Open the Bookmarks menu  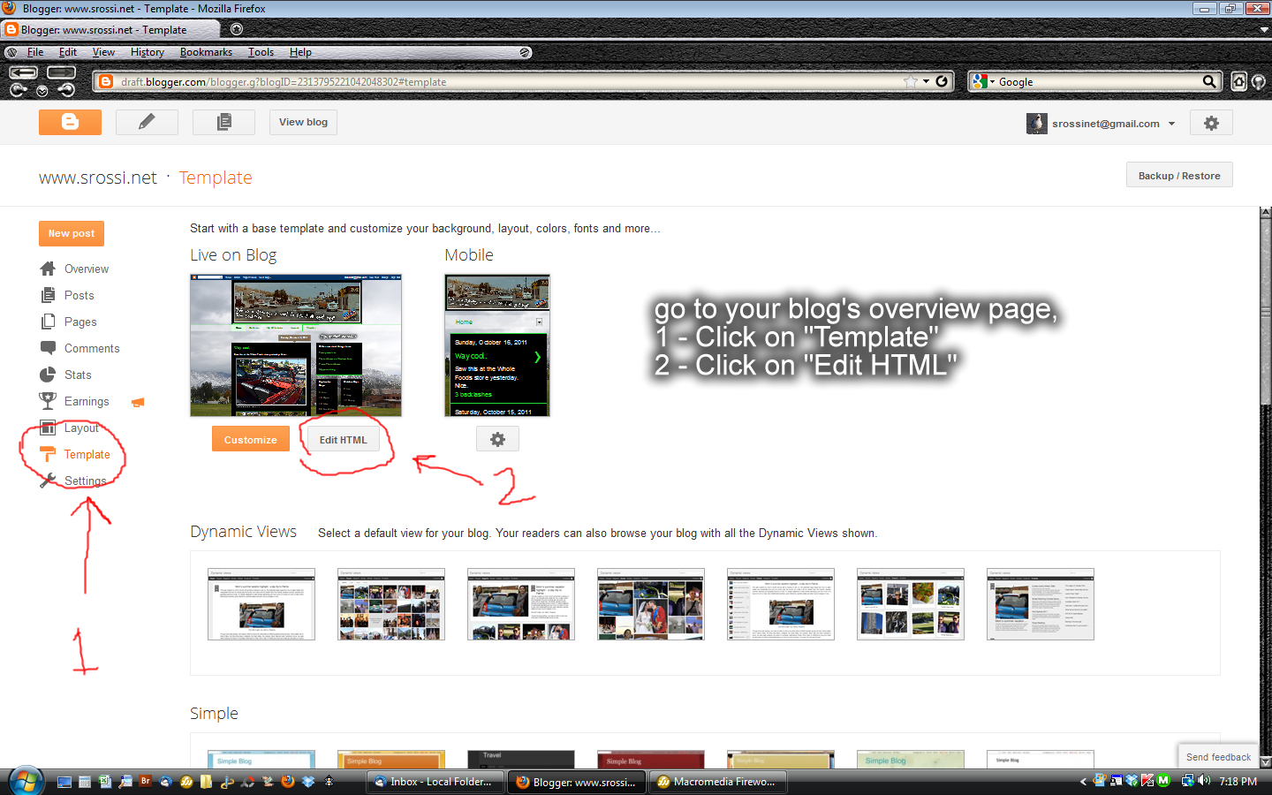click(x=206, y=52)
